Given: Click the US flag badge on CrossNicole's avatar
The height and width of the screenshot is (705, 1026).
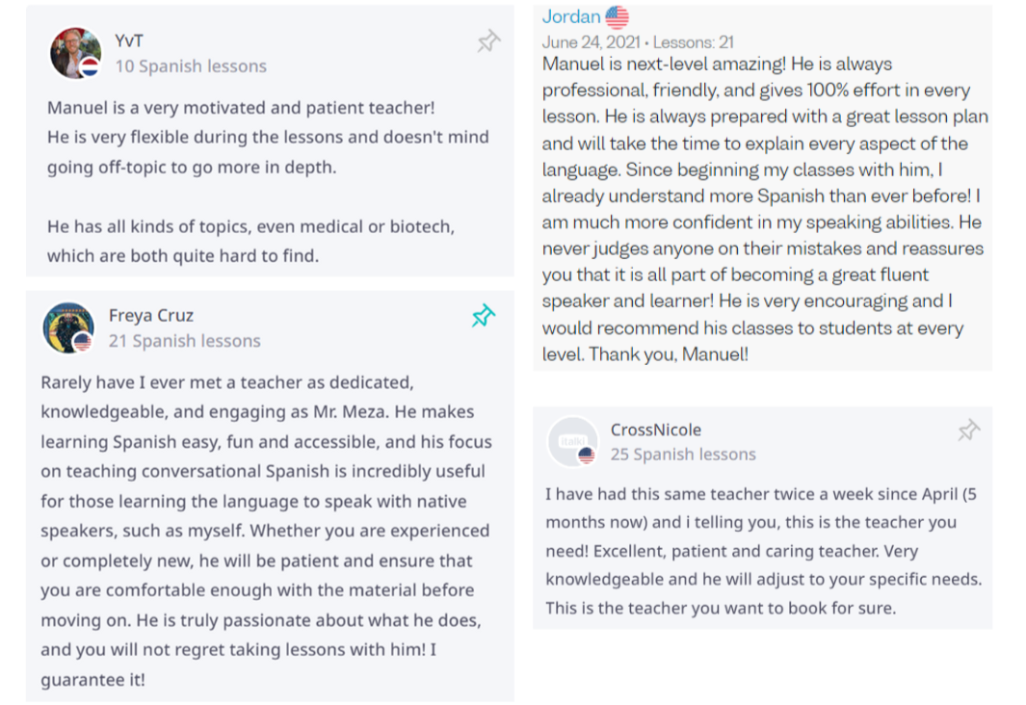Looking at the screenshot, I should pos(587,455).
